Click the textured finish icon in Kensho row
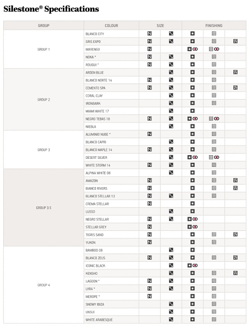The height and width of the screenshot is (326, 249). [x=235, y=274]
